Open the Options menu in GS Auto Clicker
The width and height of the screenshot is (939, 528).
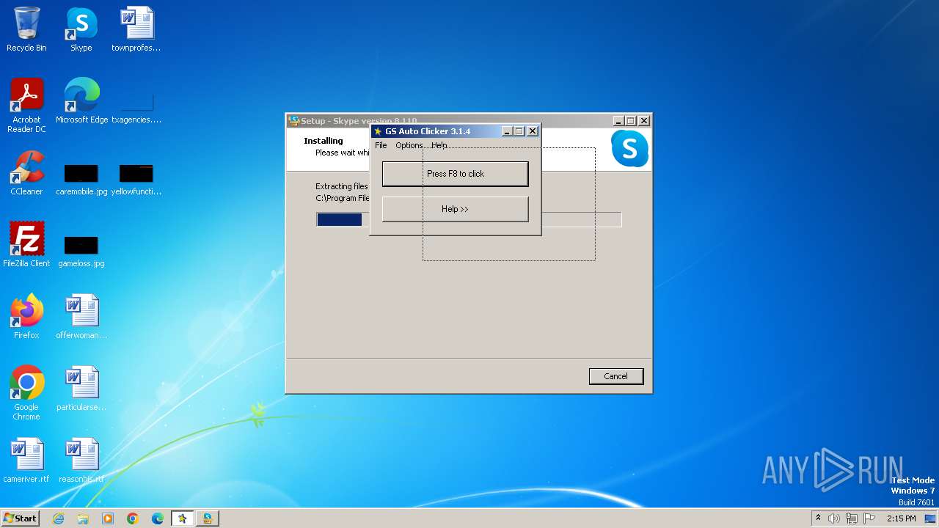point(409,145)
